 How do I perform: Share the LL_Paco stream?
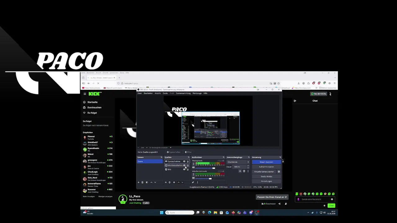coord(279,204)
